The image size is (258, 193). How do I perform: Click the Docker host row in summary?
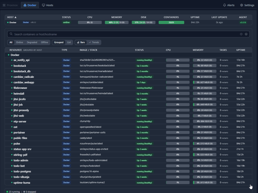[x=128, y=22]
